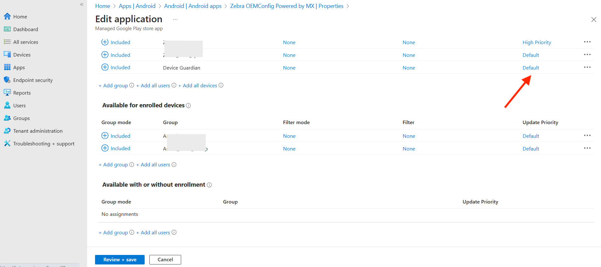
Task: Select the Endpoint security shield icon
Action: point(7,80)
